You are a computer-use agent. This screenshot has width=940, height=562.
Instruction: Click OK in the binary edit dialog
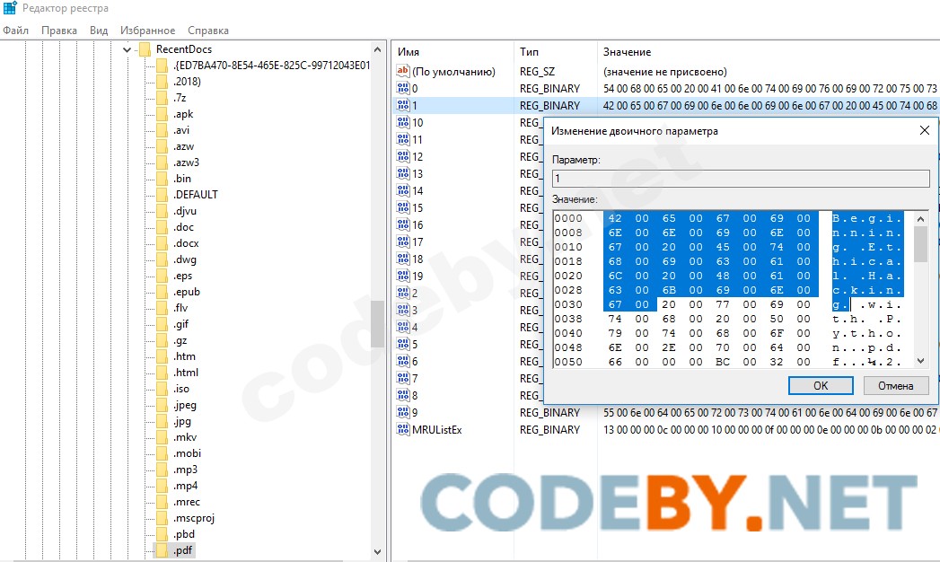[821, 386]
